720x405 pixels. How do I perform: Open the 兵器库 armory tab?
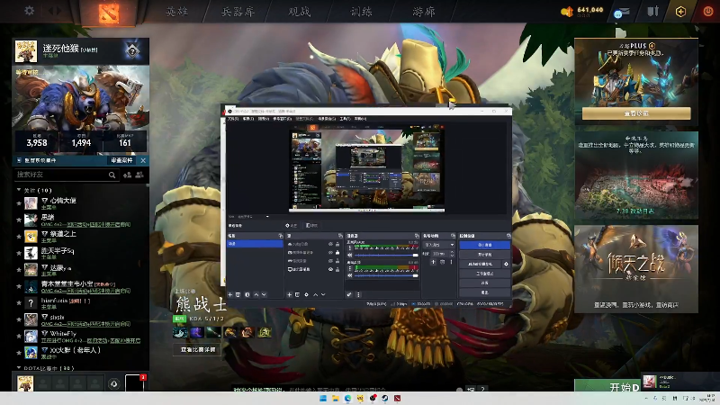pyautogui.click(x=238, y=12)
